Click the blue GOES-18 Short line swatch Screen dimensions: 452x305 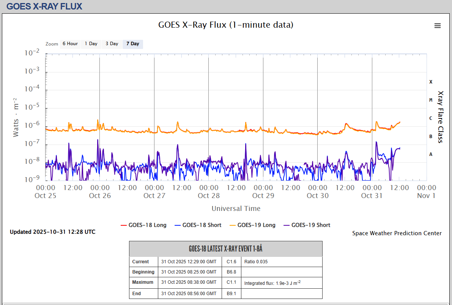(178, 225)
